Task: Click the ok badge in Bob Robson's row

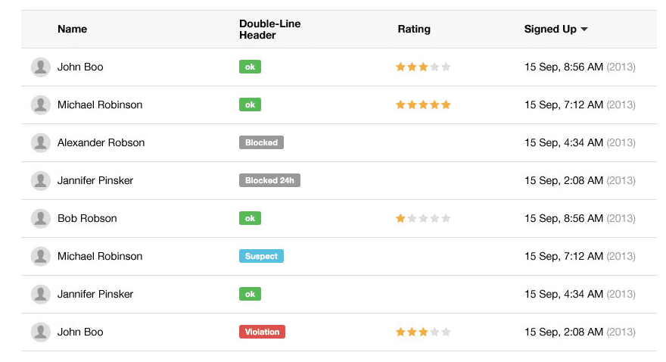Action: 250,218
